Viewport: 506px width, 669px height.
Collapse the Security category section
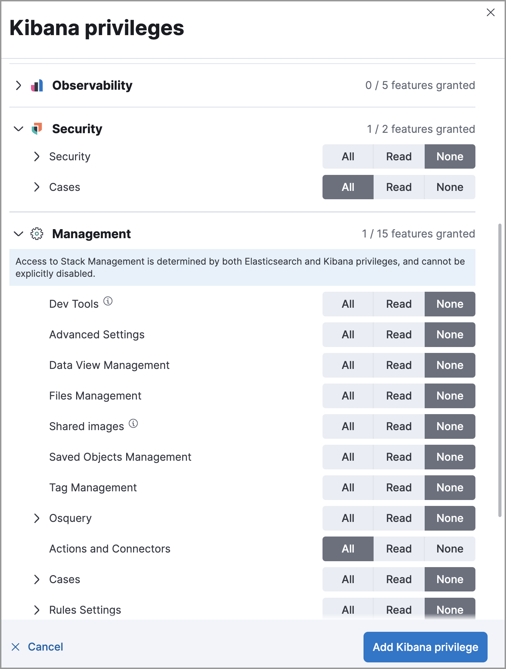(x=18, y=129)
